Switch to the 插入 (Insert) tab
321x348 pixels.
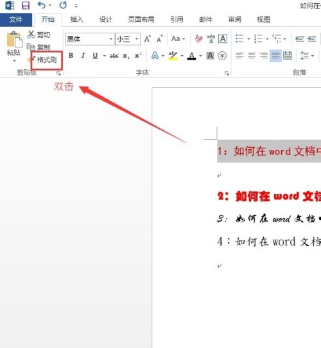pyautogui.click(x=76, y=19)
